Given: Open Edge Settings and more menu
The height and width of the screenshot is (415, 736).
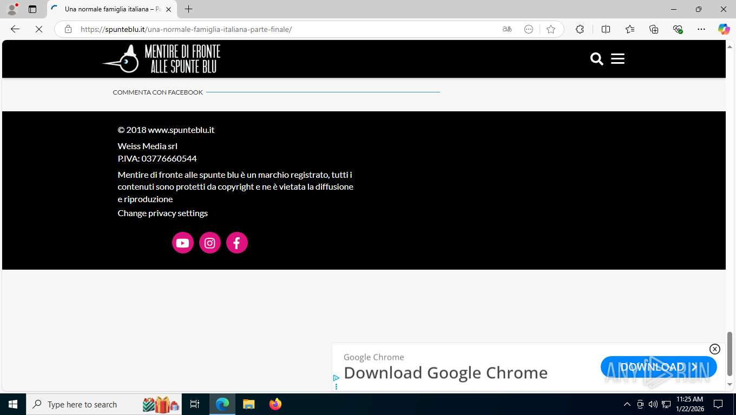Looking at the screenshot, I should [701, 29].
